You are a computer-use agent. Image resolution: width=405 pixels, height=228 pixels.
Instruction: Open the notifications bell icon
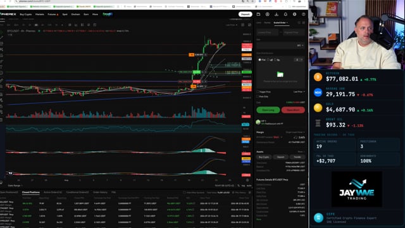(x=285, y=14)
